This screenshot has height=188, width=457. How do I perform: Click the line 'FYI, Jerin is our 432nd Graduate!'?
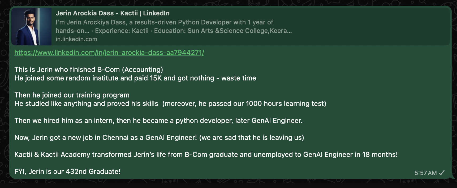67,172
